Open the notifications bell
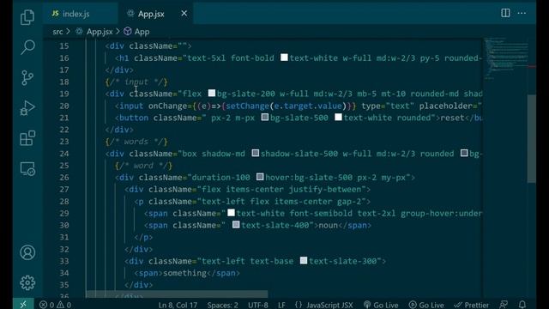This screenshot has width=549, height=309. click(x=522, y=305)
